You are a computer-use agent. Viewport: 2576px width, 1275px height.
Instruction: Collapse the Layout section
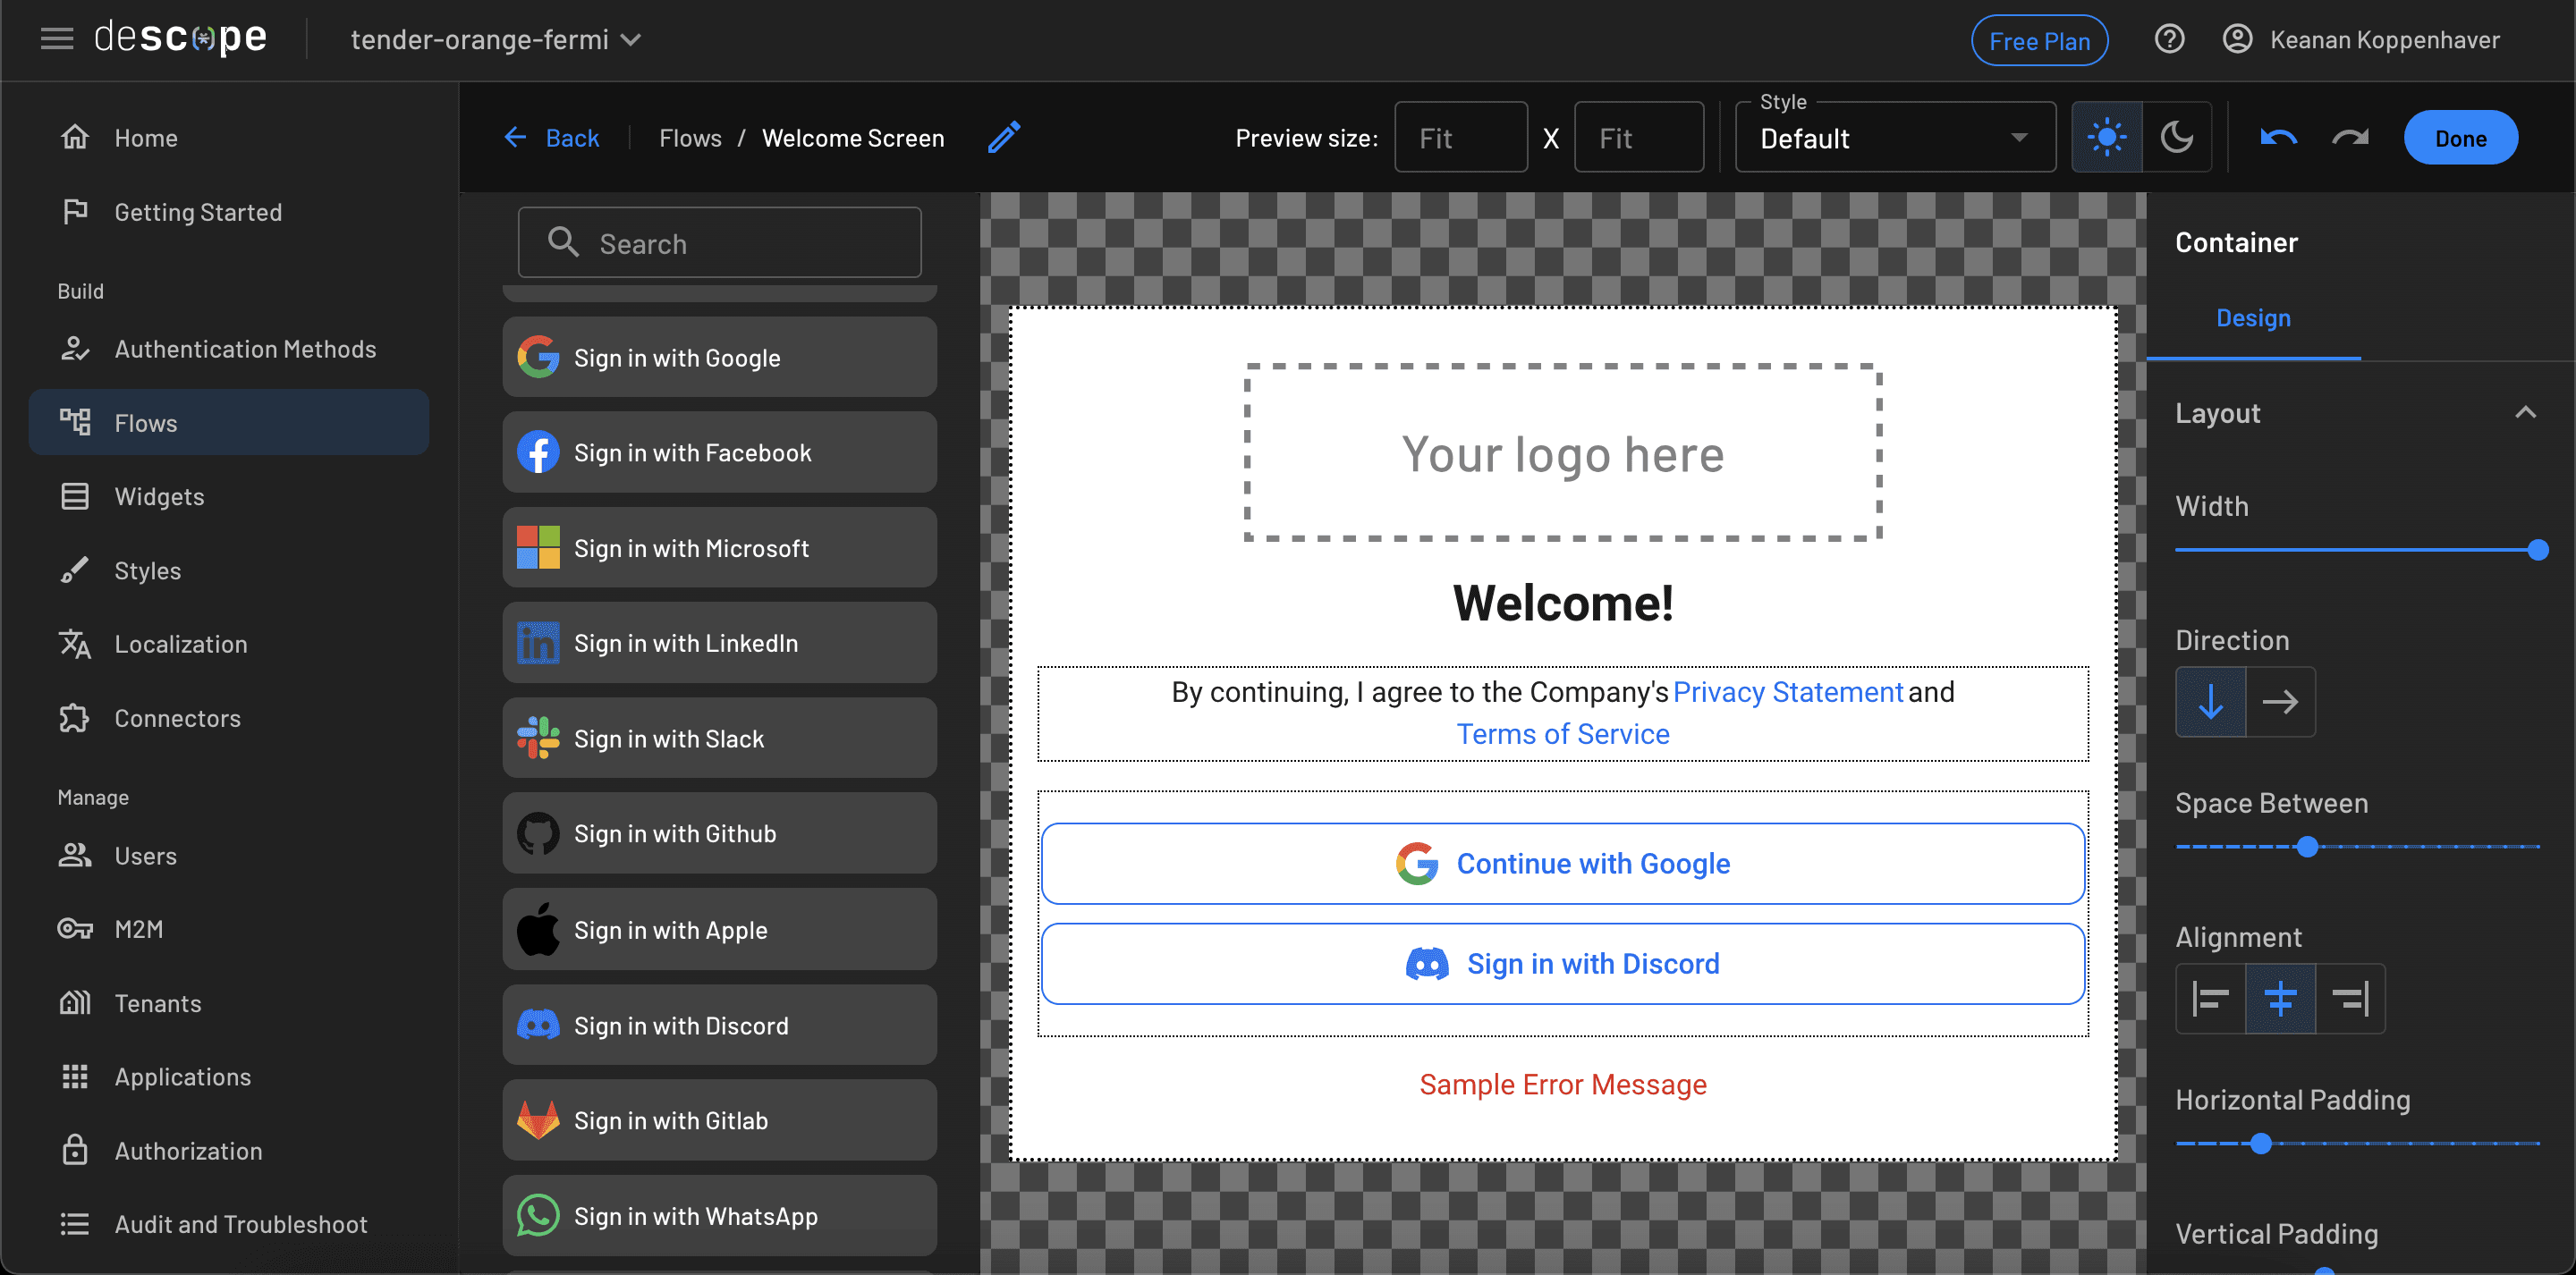pos(2525,413)
